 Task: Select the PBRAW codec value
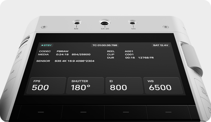point(63,51)
